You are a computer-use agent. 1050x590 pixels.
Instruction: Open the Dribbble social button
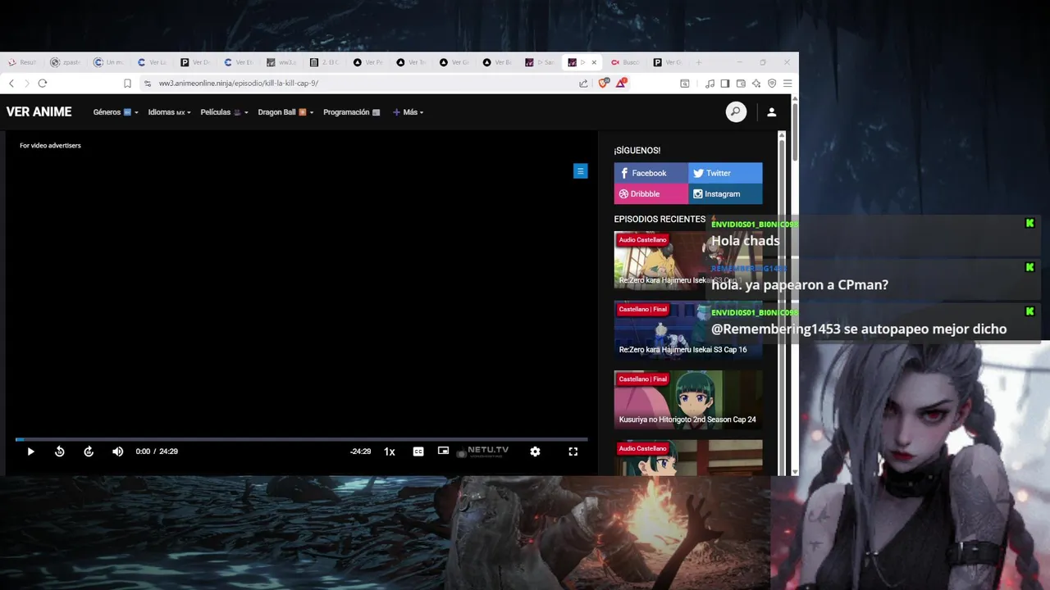pyautogui.click(x=651, y=194)
